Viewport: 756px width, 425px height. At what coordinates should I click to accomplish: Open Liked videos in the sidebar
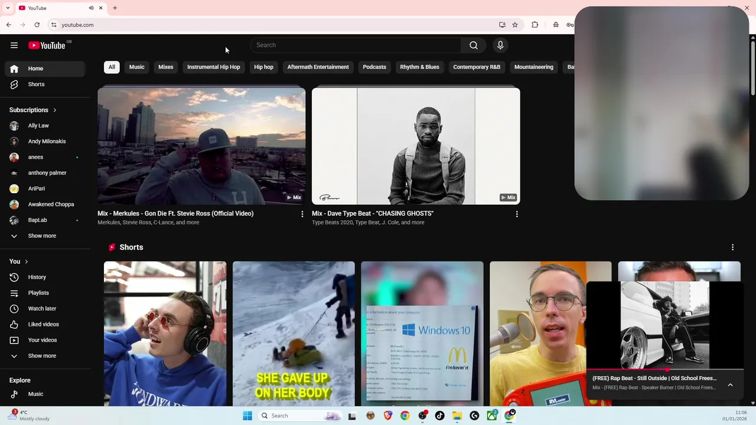(45, 325)
